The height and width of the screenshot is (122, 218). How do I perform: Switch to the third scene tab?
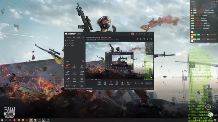[x=78, y=38]
